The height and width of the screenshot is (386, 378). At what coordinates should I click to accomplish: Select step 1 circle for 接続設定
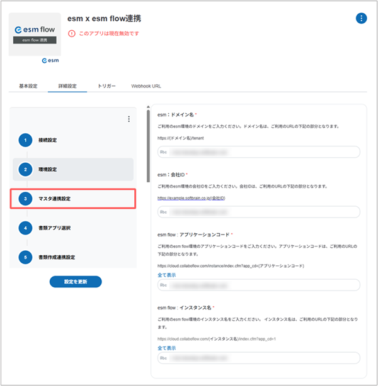click(x=25, y=140)
